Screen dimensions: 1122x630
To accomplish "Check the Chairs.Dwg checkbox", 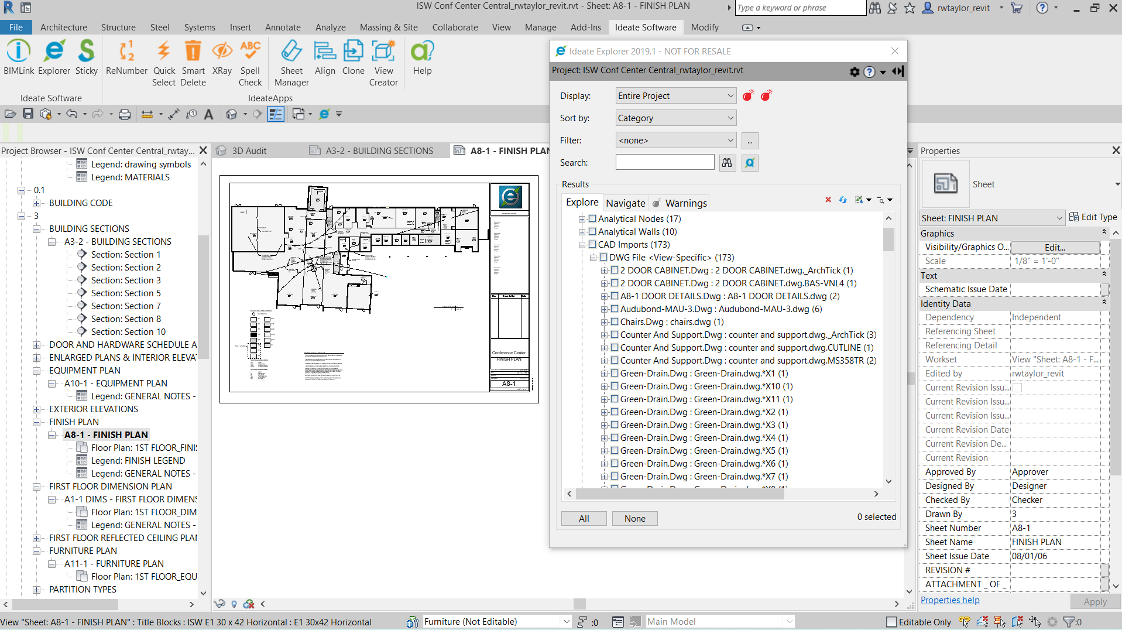I will pyautogui.click(x=615, y=321).
